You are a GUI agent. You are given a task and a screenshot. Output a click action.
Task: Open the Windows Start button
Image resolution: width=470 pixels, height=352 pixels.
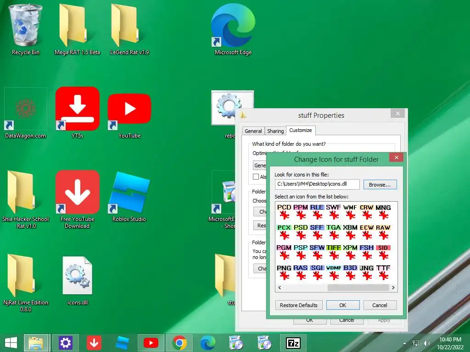(x=11, y=343)
